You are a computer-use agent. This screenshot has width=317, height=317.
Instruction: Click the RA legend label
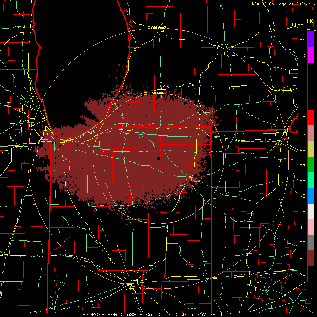coord(302,181)
